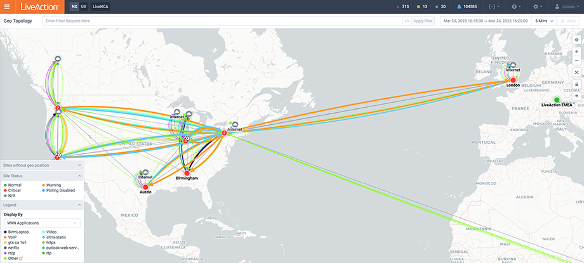The width and height of the screenshot is (584, 263).
Task: Open the Other applications external link icon
Action: [23, 258]
